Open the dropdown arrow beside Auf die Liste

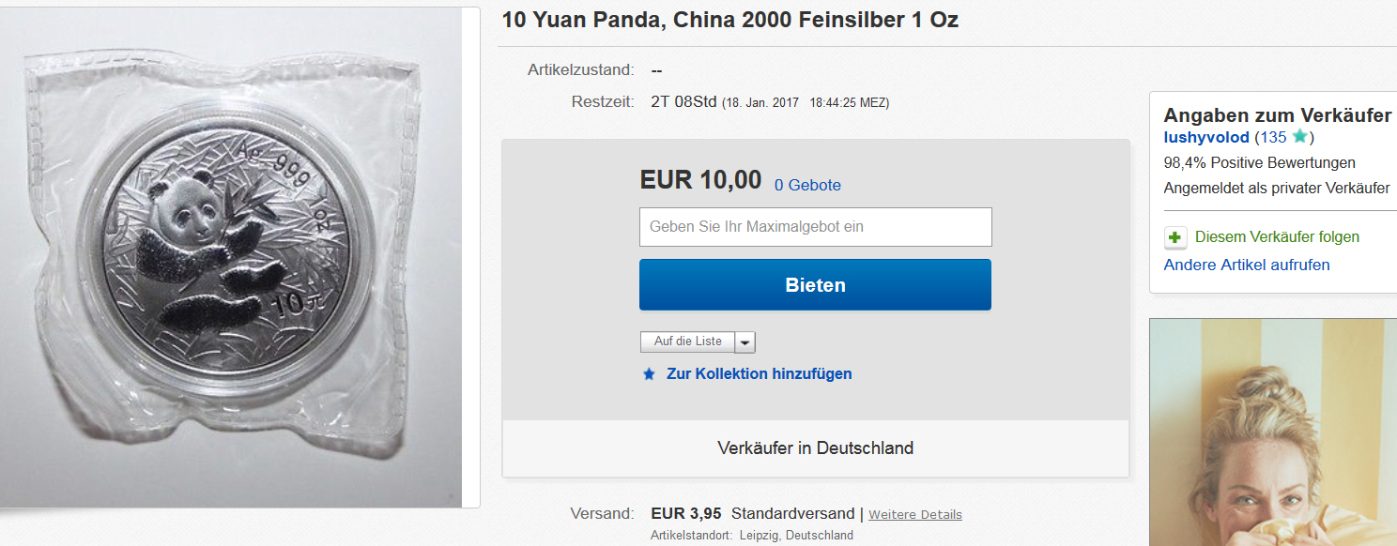point(745,341)
